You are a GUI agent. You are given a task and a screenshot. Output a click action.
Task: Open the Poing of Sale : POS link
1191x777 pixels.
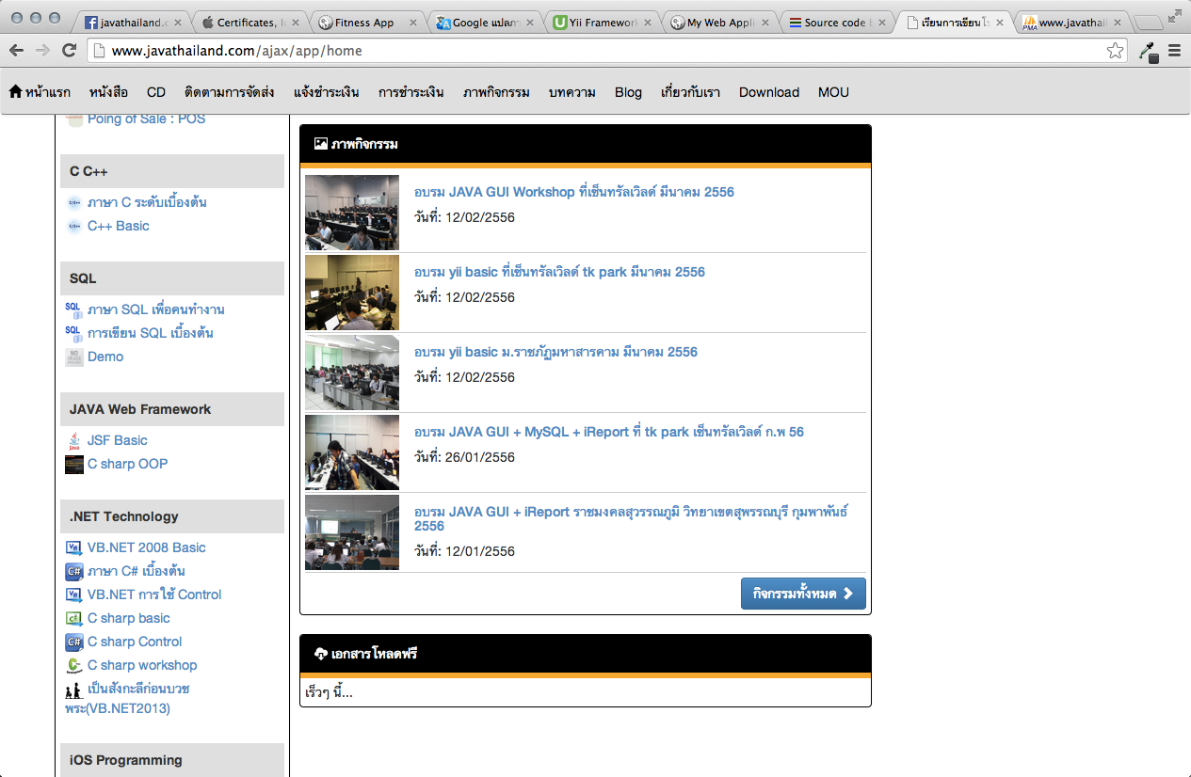(x=146, y=119)
